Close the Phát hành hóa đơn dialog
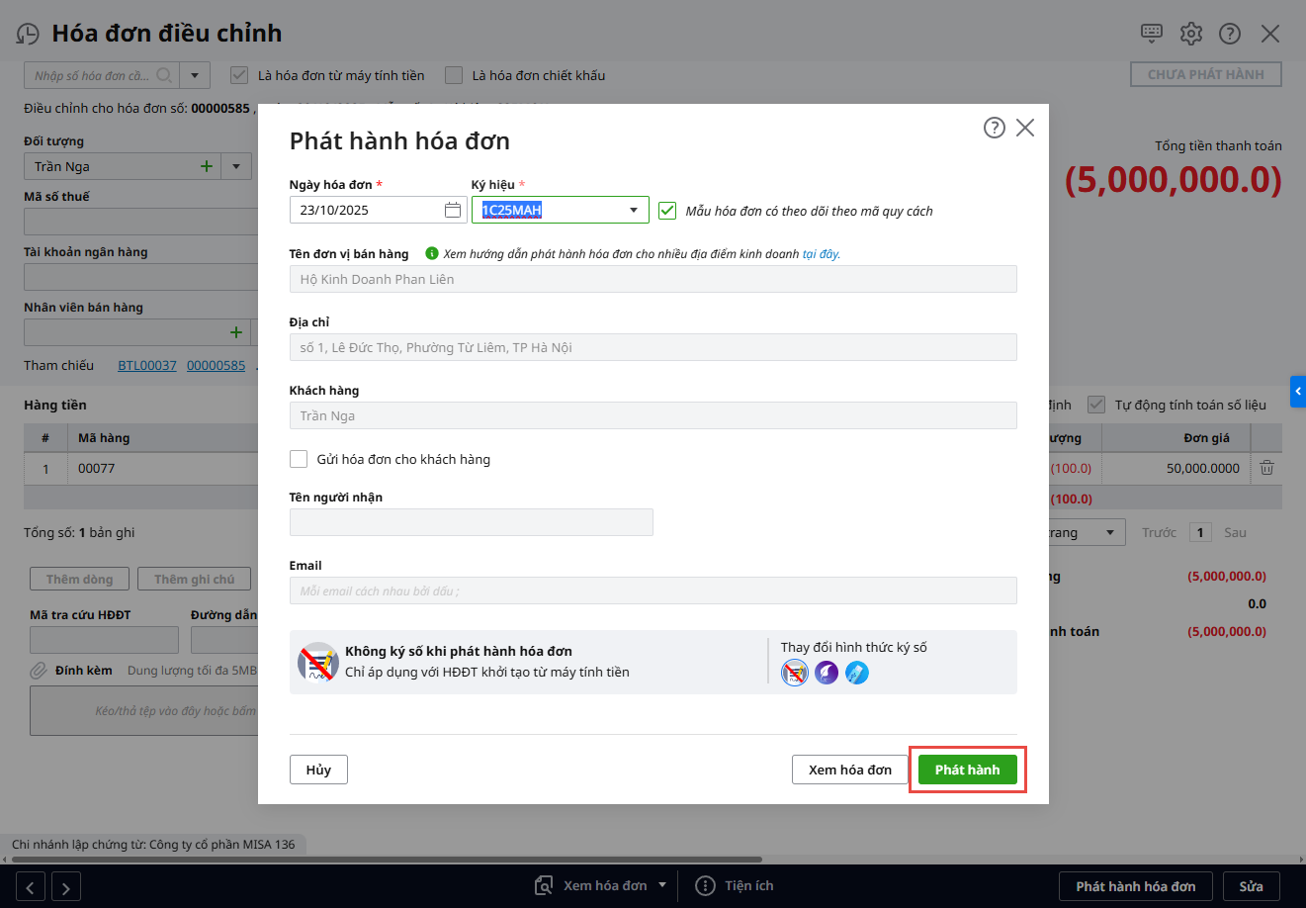 coord(1025,128)
